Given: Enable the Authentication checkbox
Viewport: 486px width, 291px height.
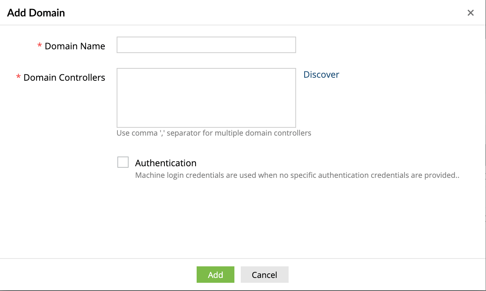Looking at the screenshot, I should [123, 162].
